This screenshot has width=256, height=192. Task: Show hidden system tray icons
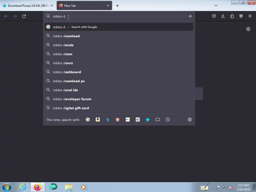point(212,187)
